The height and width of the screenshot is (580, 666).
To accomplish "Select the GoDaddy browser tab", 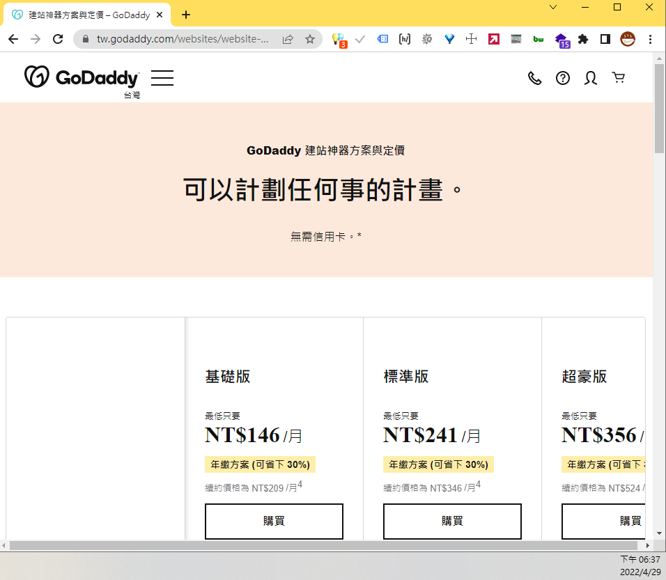I will (x=87, y=15).
